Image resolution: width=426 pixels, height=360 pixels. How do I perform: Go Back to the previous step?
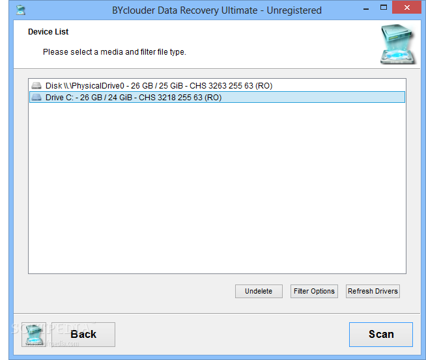coord(83,335)
